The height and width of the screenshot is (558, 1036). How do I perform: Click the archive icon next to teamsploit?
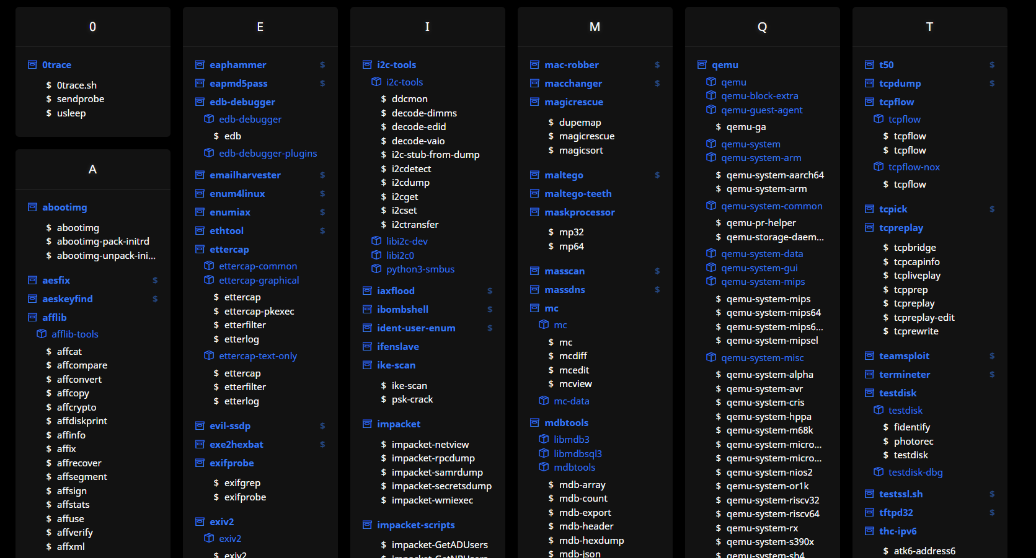(869, 355)
